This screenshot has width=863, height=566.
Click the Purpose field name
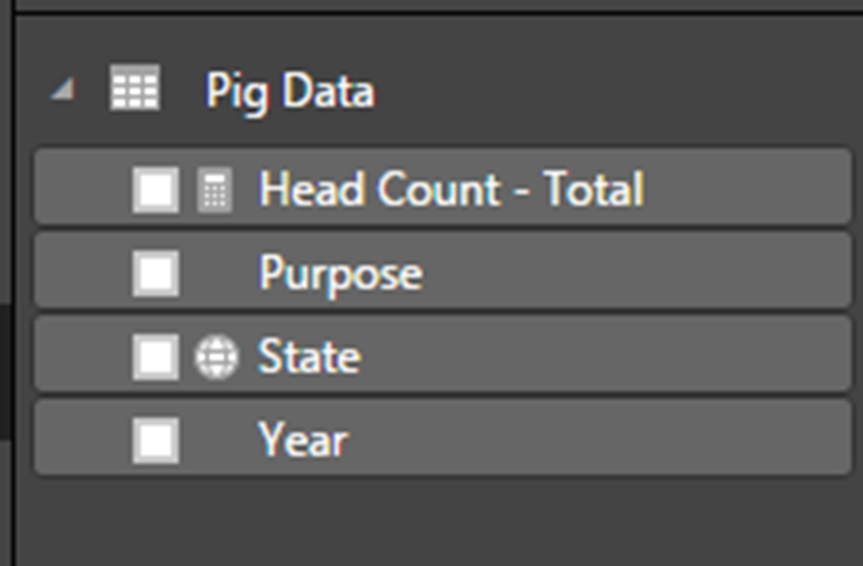[340, 273]
